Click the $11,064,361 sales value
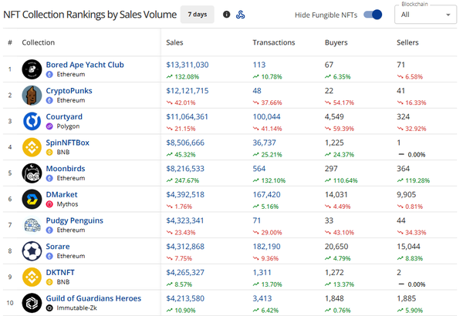Viewport: 463px width, 316px height. (x=188, y=116)
